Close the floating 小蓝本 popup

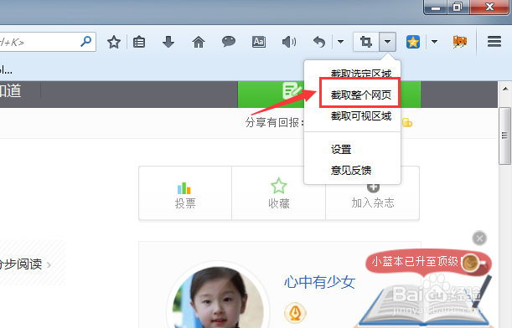click(x=479, y=238)
